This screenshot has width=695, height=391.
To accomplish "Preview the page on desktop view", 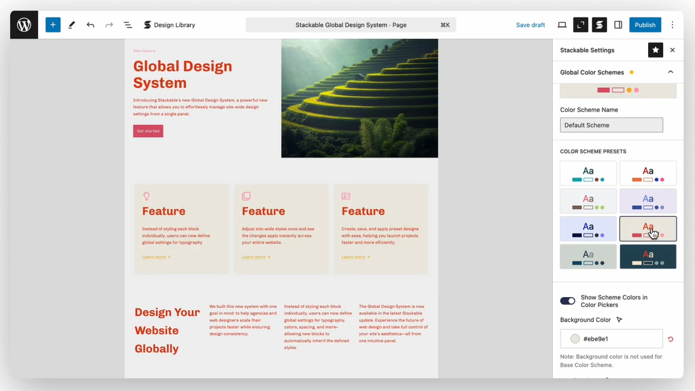I will click(562, 24).
